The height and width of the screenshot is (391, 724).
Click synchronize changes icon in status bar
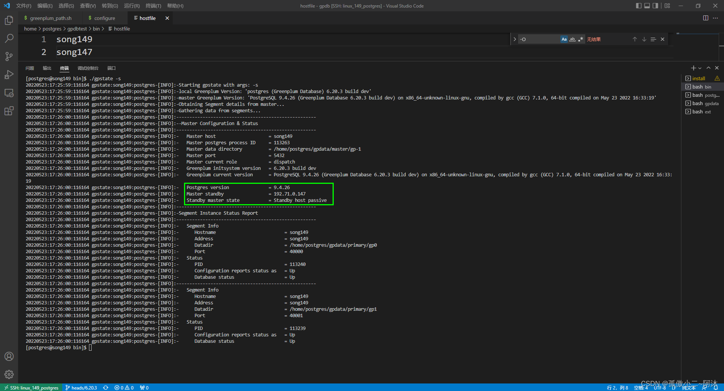point(106,388)
